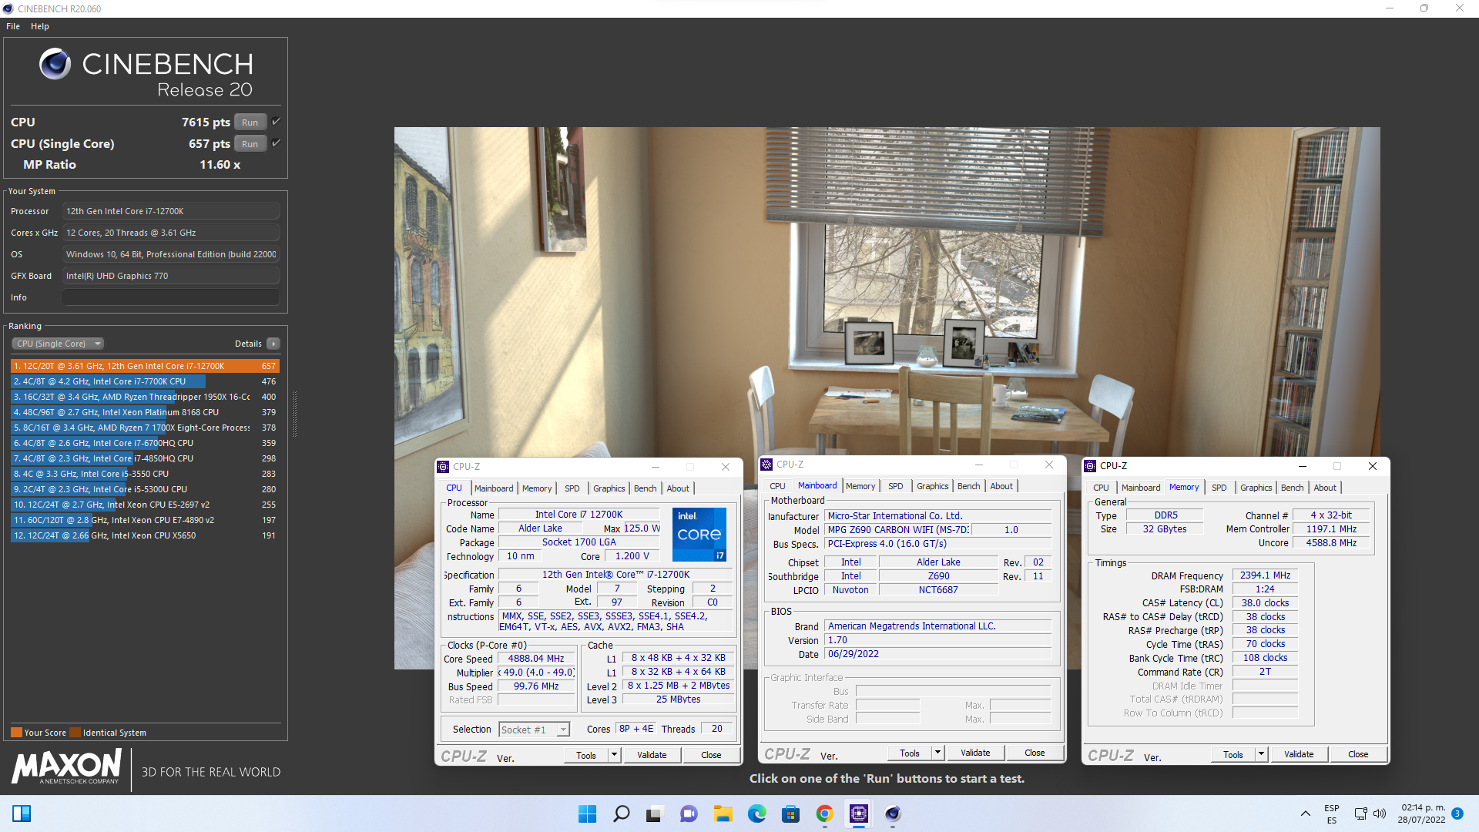Open the volume speaker tray icon

(x=1379, y=814)
